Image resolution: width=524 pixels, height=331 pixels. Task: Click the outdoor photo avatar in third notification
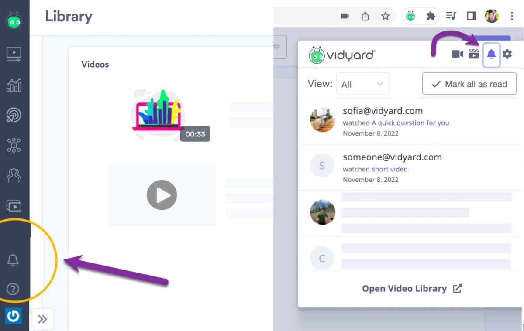pos(323,212)
